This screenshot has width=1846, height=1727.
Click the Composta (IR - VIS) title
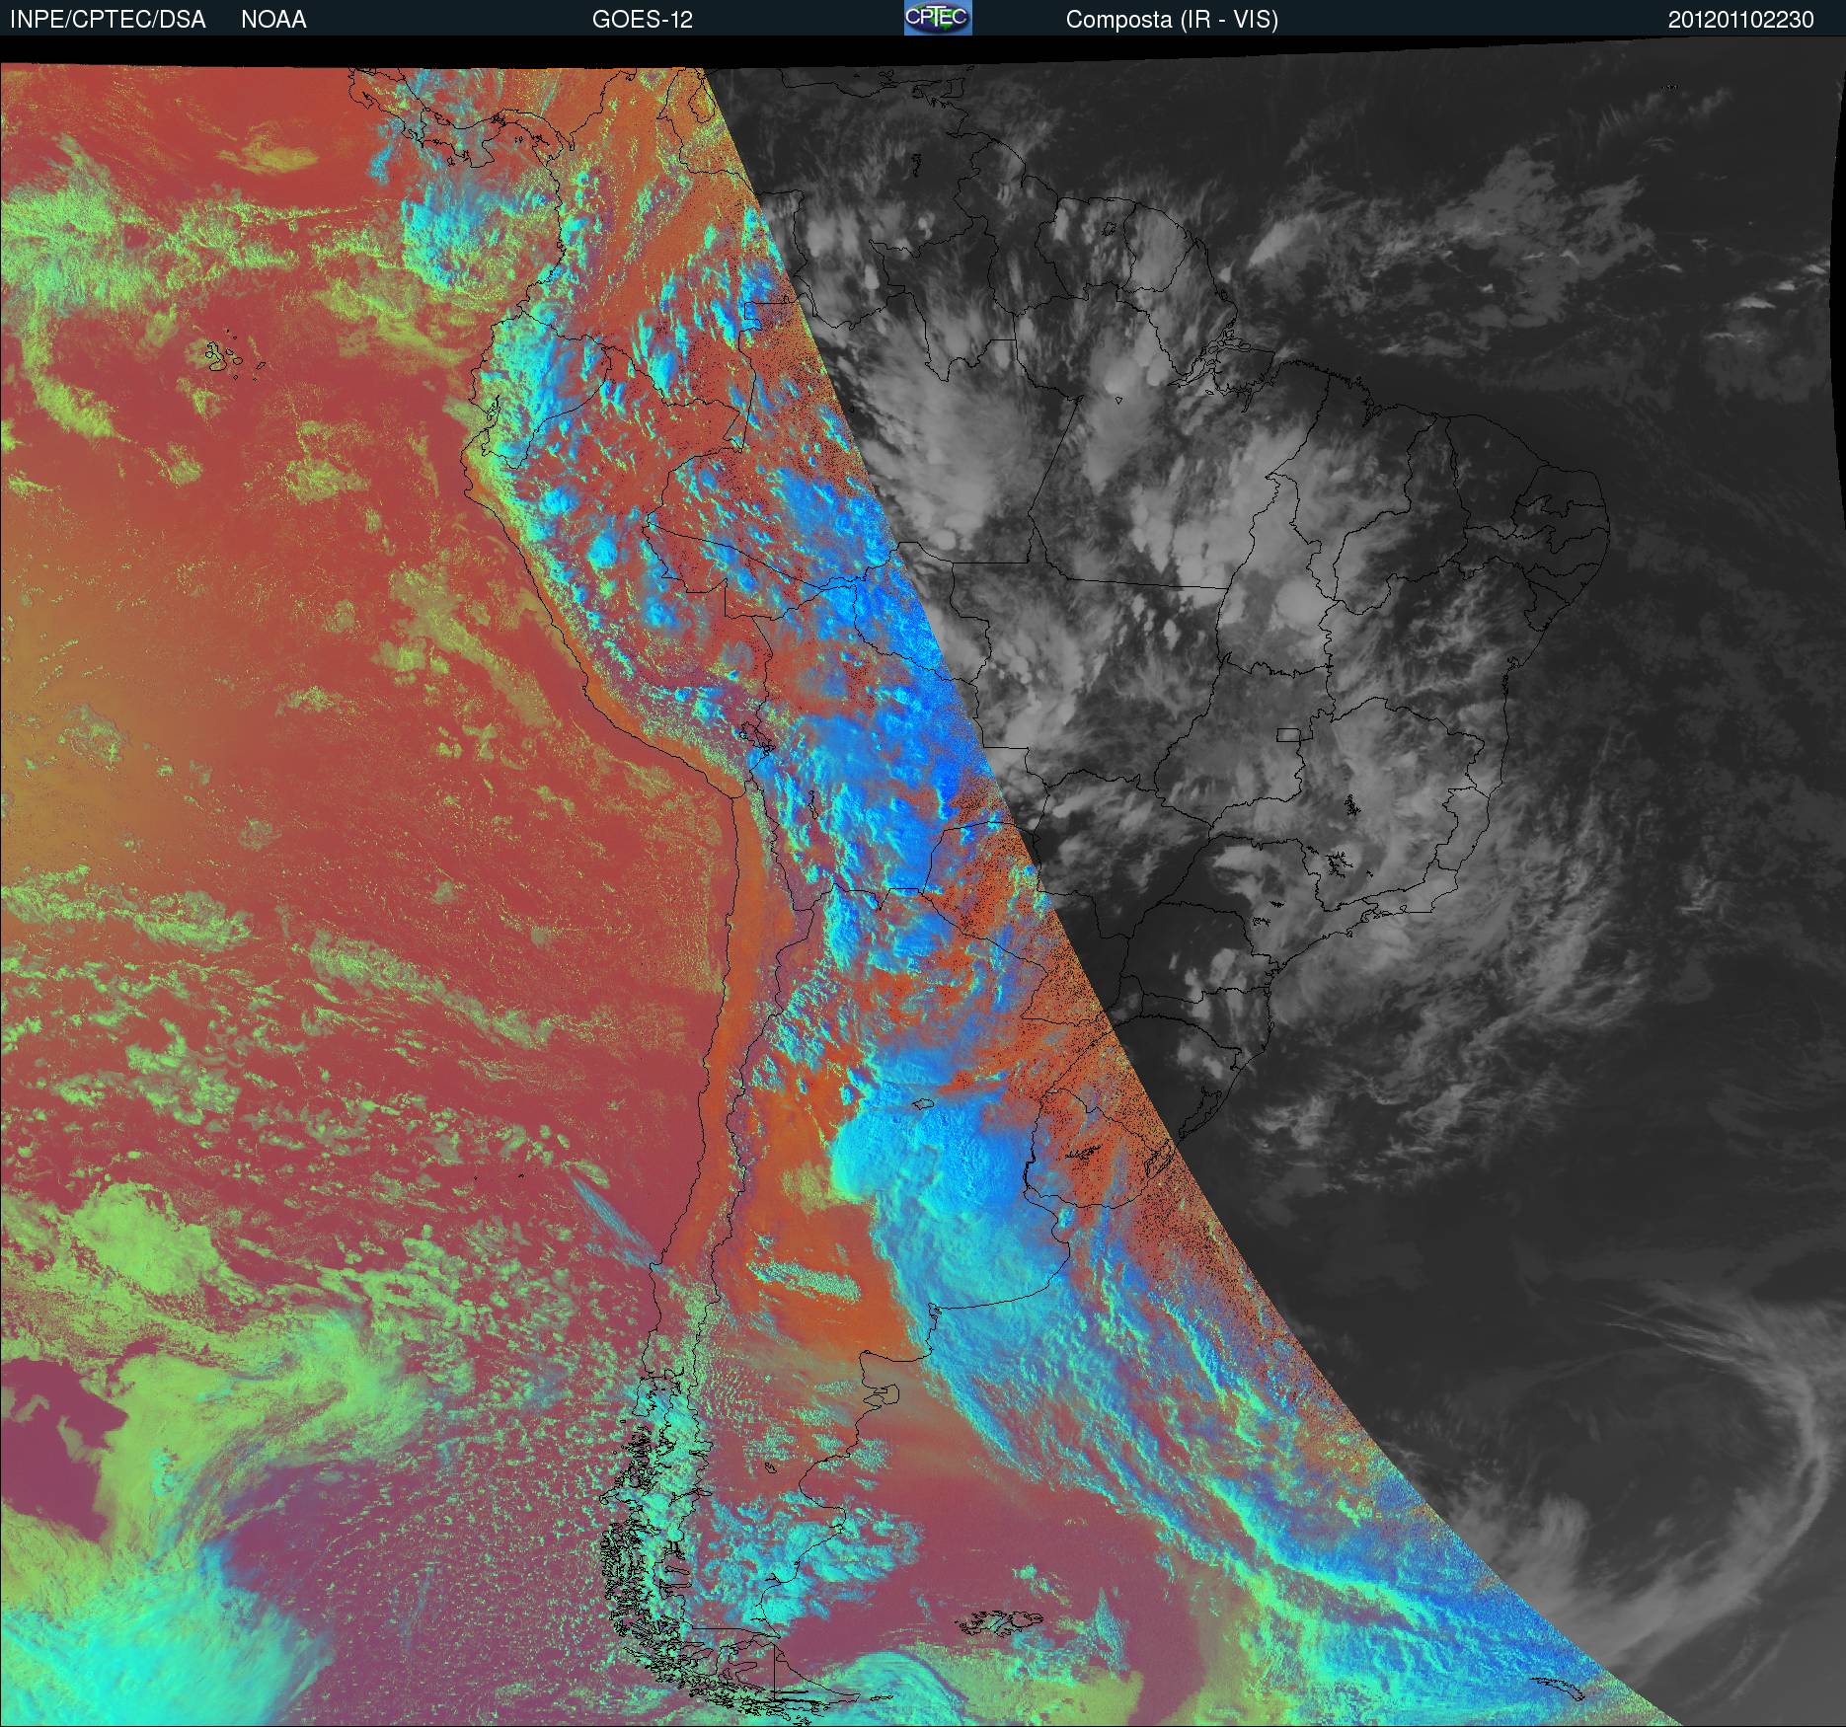point(1172,20)
